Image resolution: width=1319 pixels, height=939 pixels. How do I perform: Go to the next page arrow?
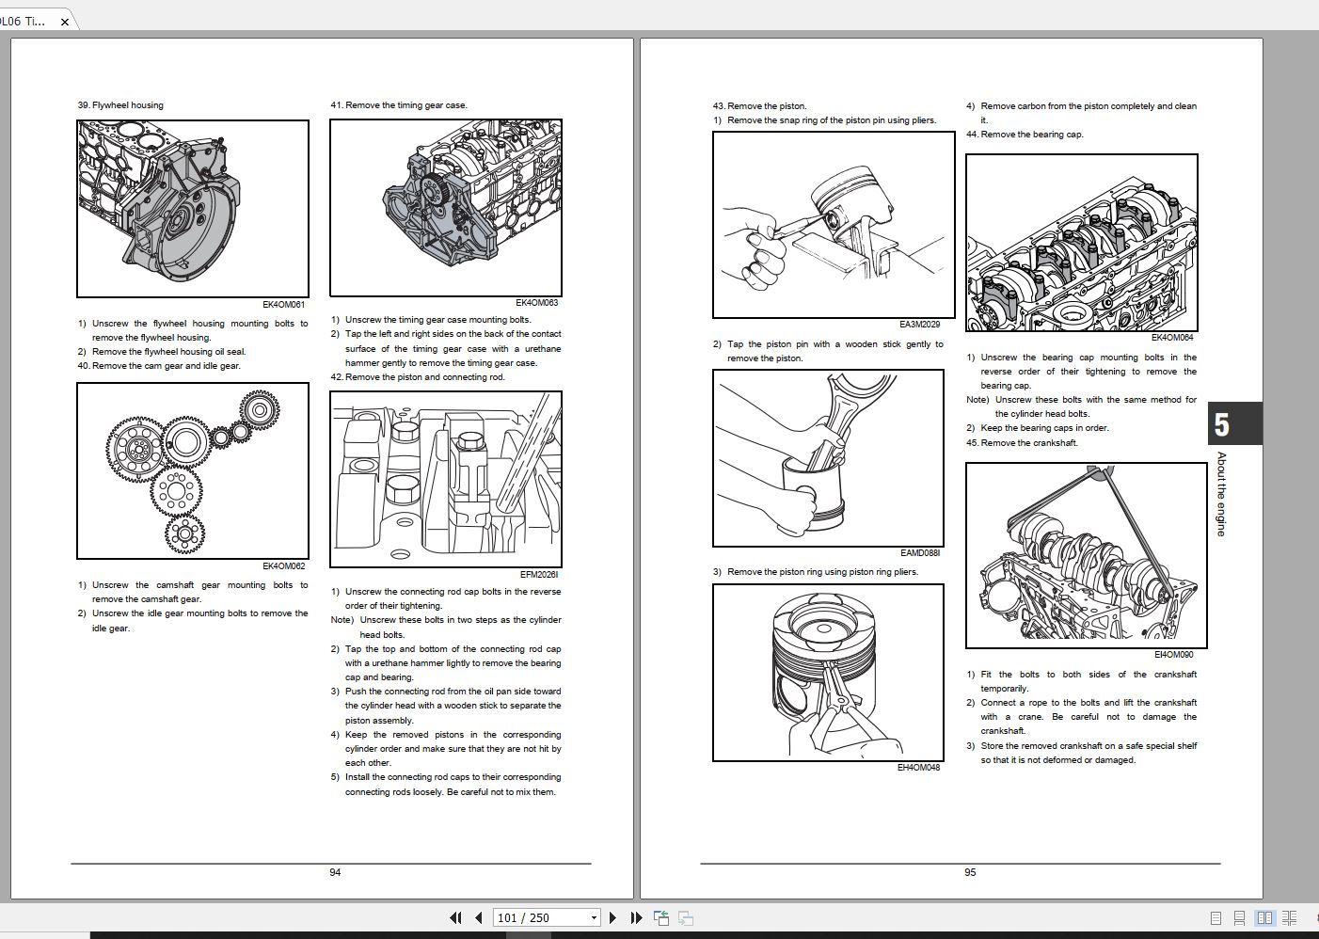click(x=613, y=917)
